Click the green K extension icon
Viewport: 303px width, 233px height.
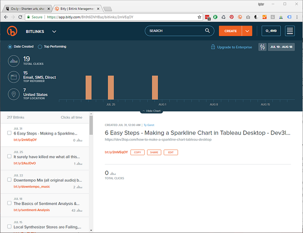[215, 17]
